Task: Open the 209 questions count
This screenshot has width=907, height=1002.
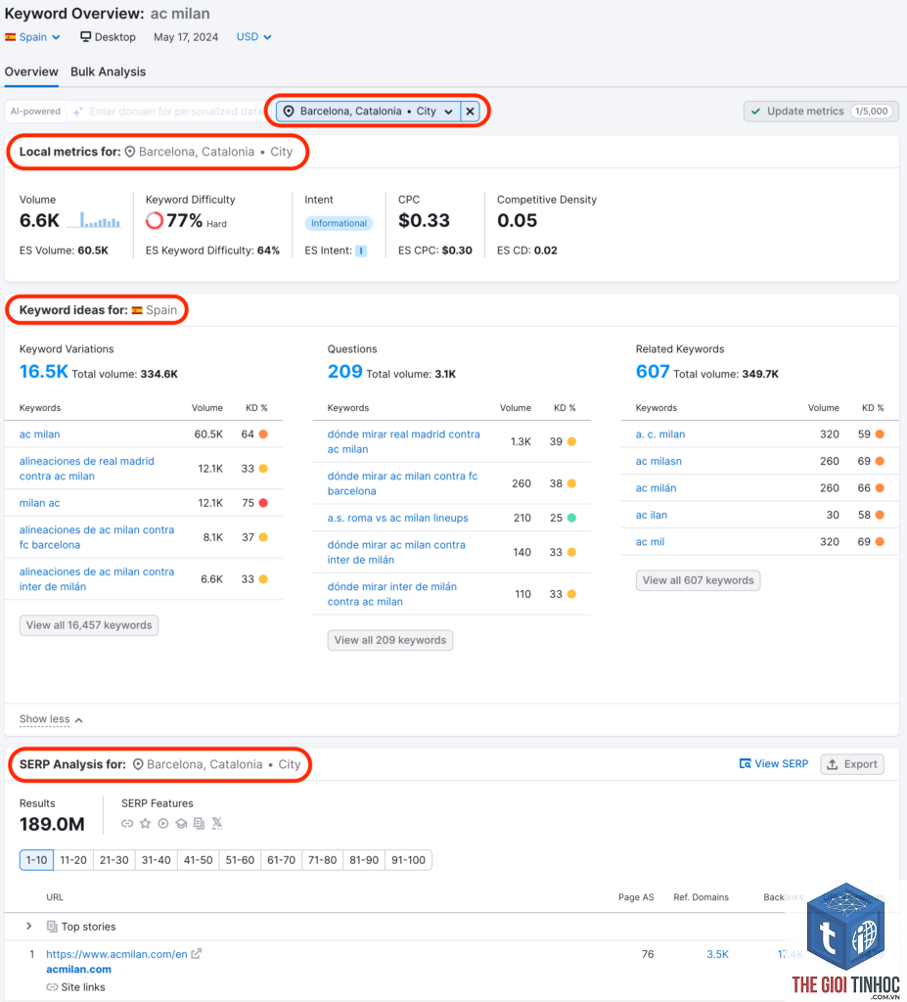Action: pos(344,372)
